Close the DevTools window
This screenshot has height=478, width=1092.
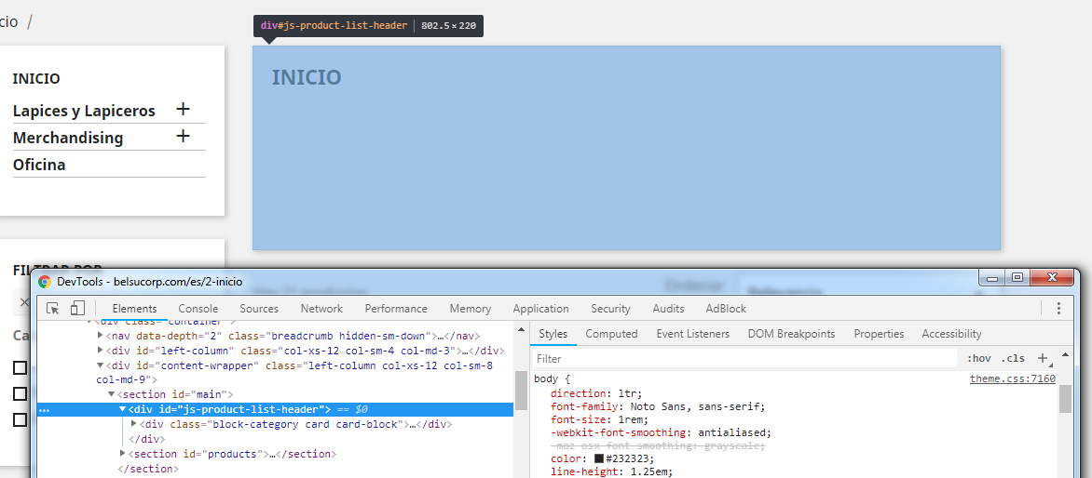[1051, 277]
